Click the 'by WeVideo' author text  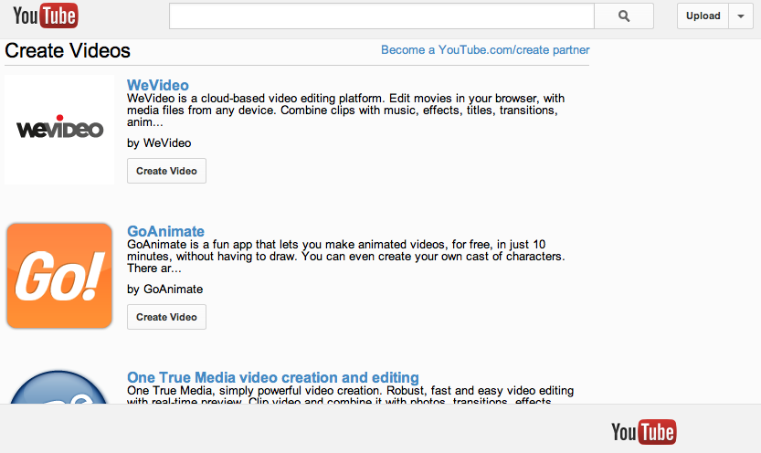click(159, 143)
